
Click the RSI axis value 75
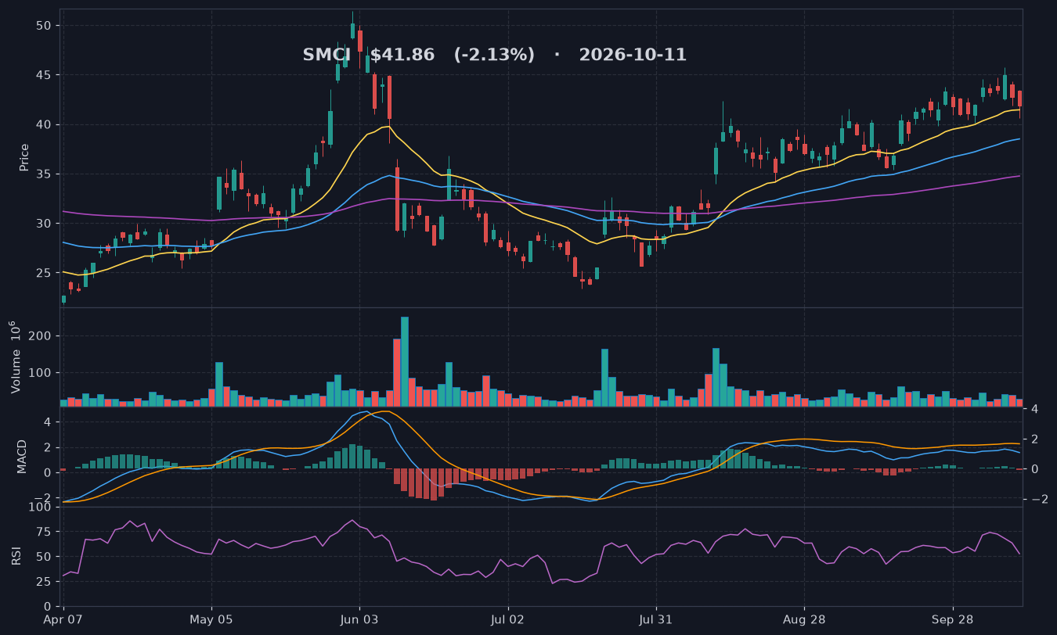pyautogui.click(x=44, y=532)
